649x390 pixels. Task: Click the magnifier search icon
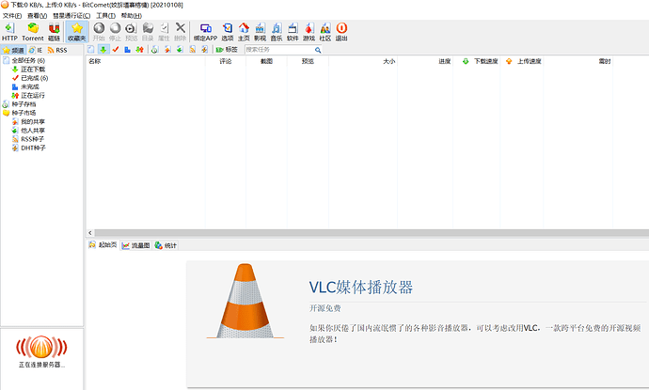pos(318,50)
